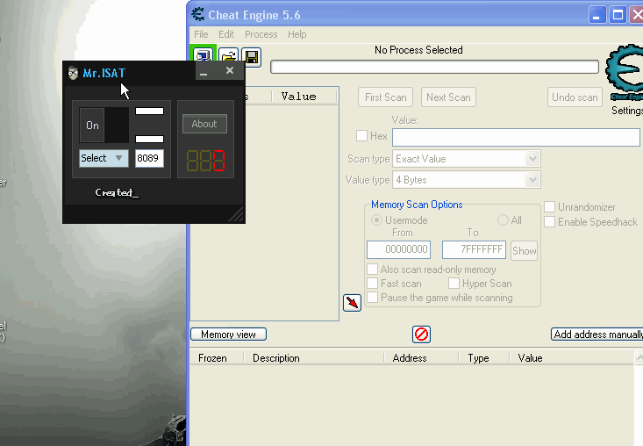This screenshot has height=446, width=643.
Task: Click Mr.ISAT resize grip corner
Action: pos(237,214)
